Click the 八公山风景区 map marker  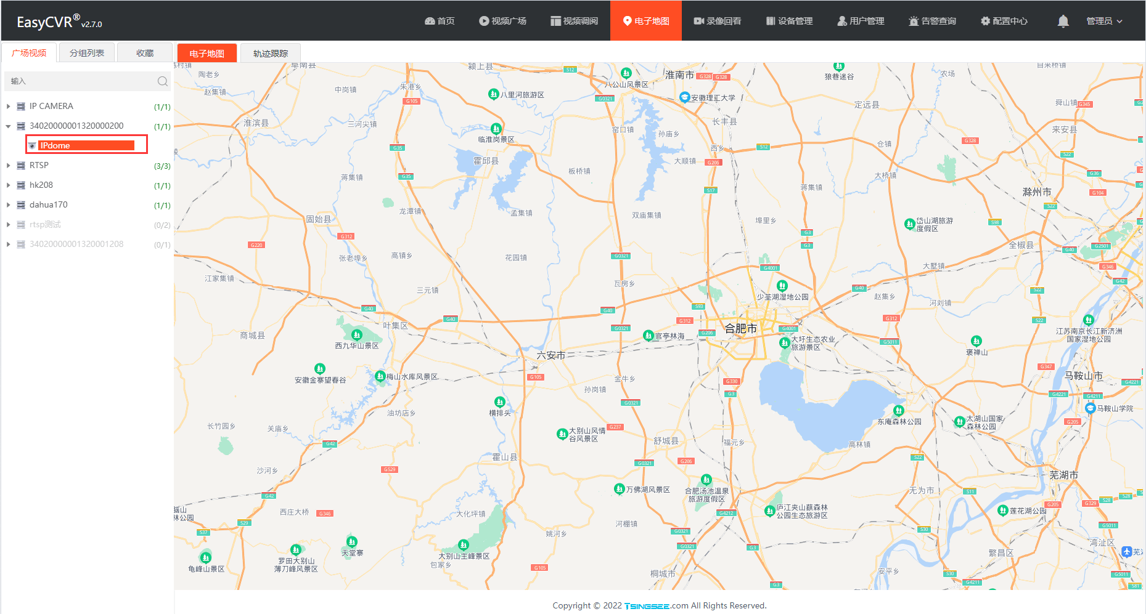(626, 73)
